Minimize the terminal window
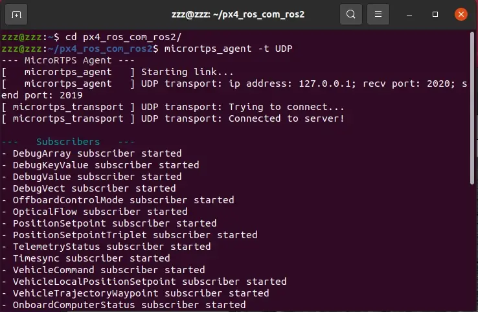 tap(409, 15)
